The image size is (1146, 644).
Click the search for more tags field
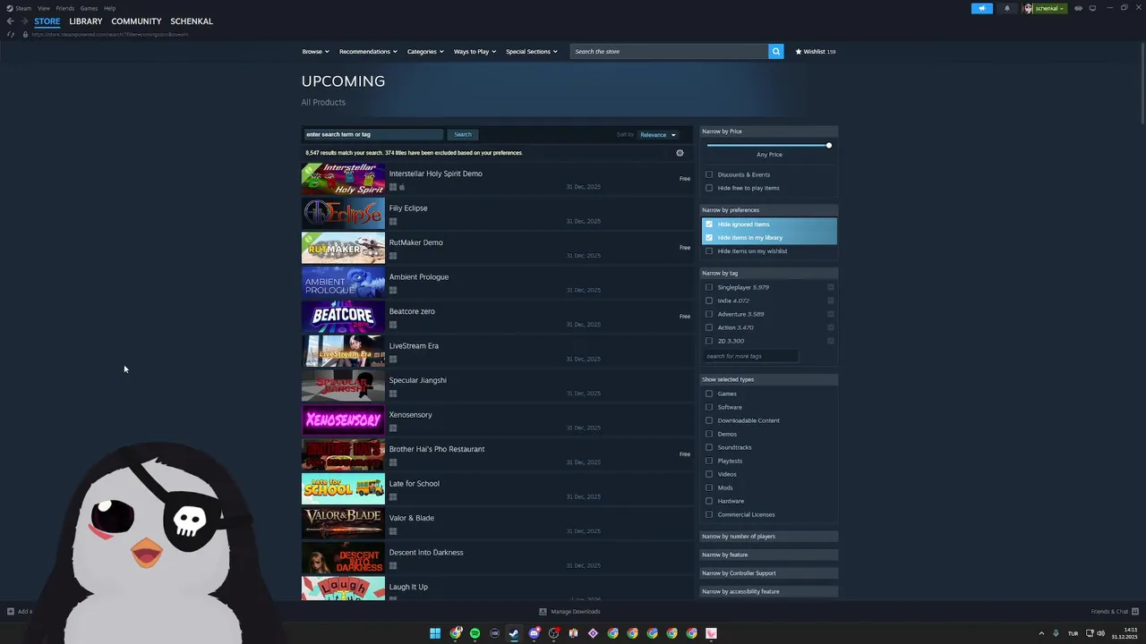point(750,356)
